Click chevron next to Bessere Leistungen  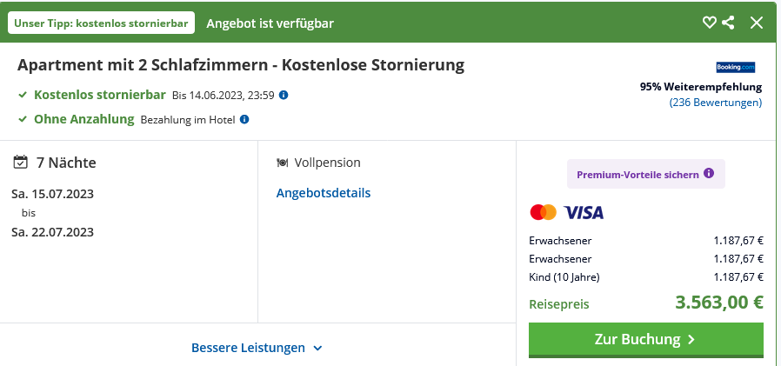pyautogui.click(x=317, y=348)
